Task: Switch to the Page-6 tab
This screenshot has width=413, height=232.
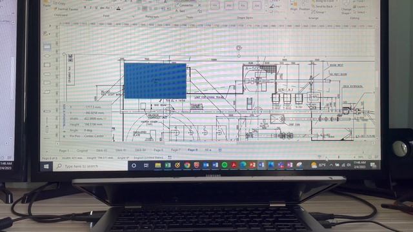Action: coord(159,150)
